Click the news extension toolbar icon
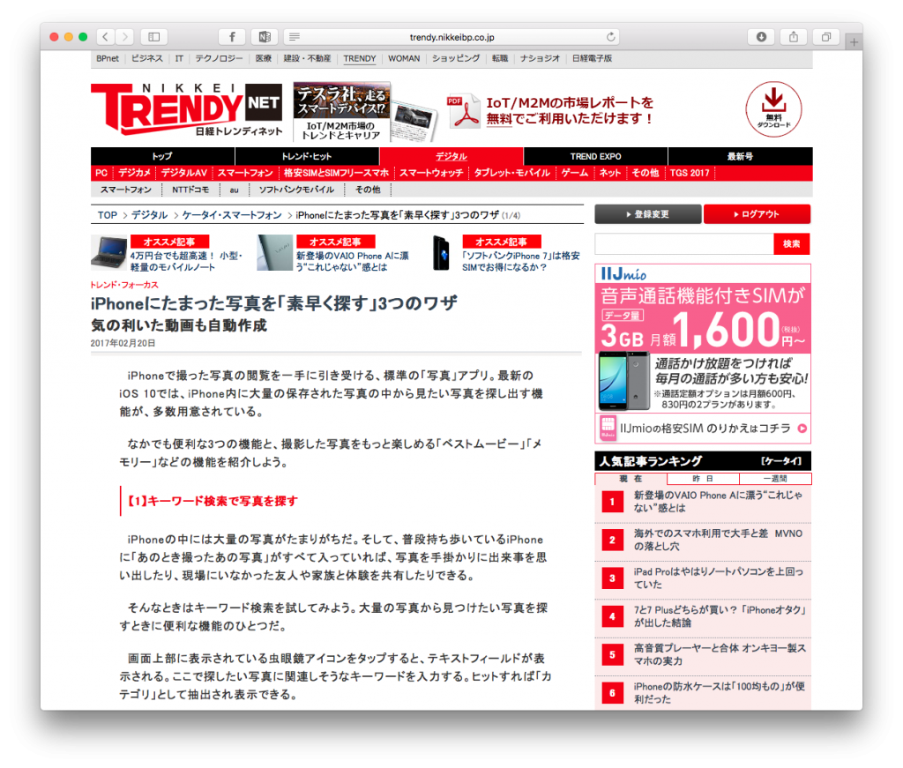The width and height of the screenshot is (903, 768). 265,37
